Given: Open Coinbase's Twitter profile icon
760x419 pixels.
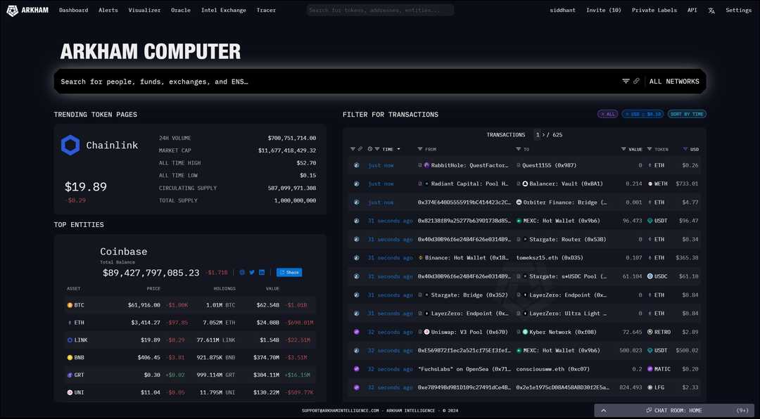Looking at the screenshot, I should 251,272.
